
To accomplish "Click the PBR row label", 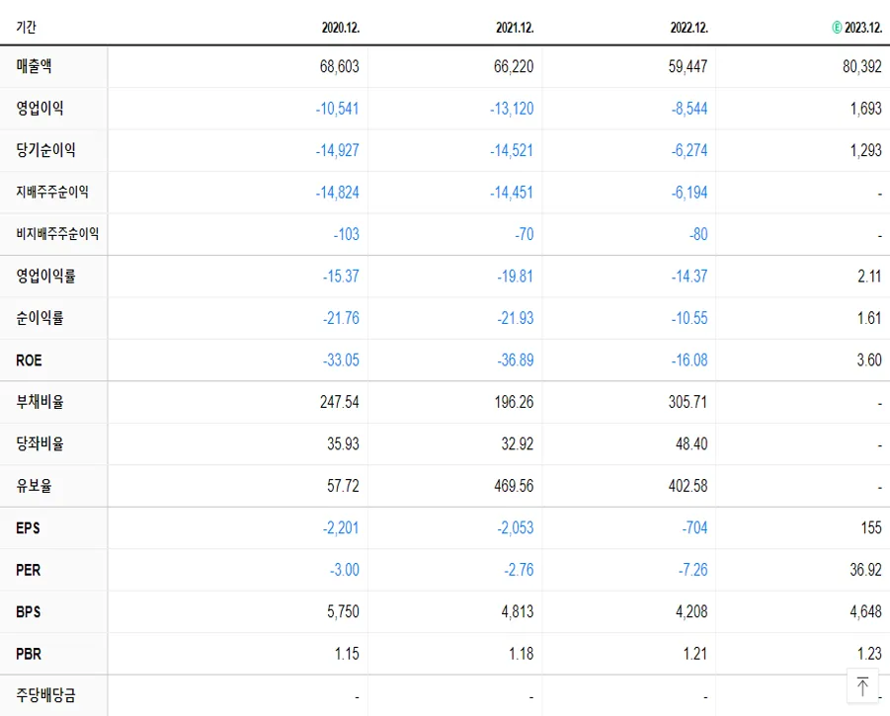I will (x=29, y=654).
